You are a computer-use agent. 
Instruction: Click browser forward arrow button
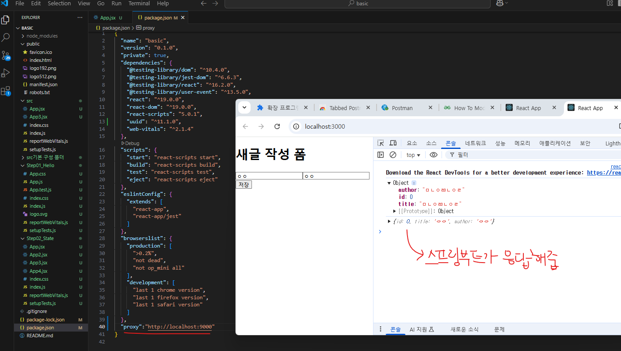pos(261,126)
